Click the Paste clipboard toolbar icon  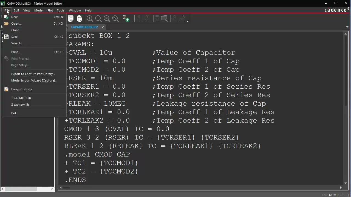(80, 19)
